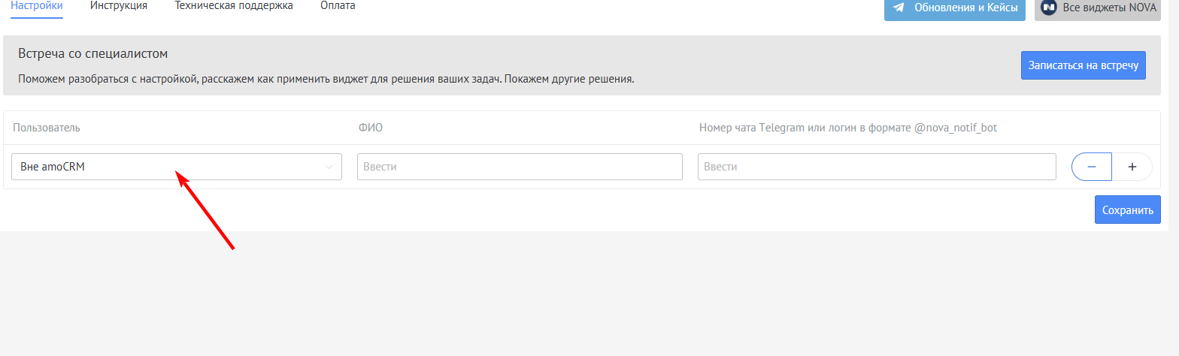Remove the row with the minus button
Viewport: 1179px width, 356px height.
pos(1091,167)
